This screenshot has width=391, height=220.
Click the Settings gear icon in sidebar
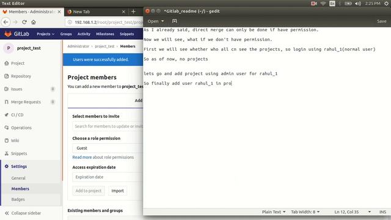(x=7, y=166)
